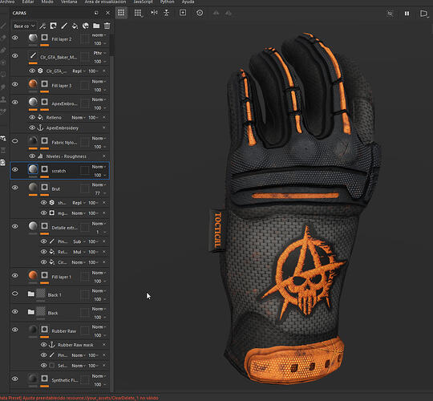Image resolution: width=433 pixels, height=401 pixels.
Task: Open blend mode dropdown of Black folder
Action: (99, 309)
